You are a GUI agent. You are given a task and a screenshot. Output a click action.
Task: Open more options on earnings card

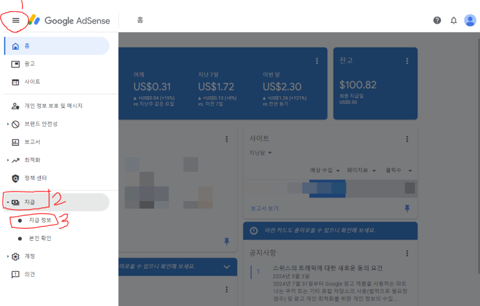click(x=317, y=61)
